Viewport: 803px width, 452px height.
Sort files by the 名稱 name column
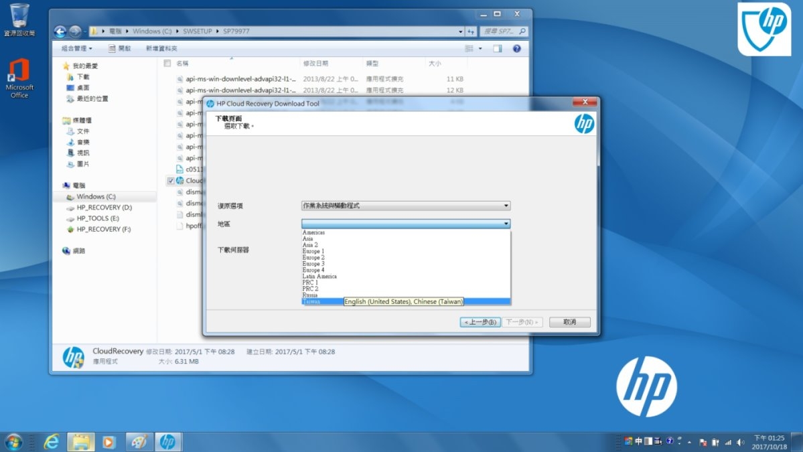pos(182,64)
